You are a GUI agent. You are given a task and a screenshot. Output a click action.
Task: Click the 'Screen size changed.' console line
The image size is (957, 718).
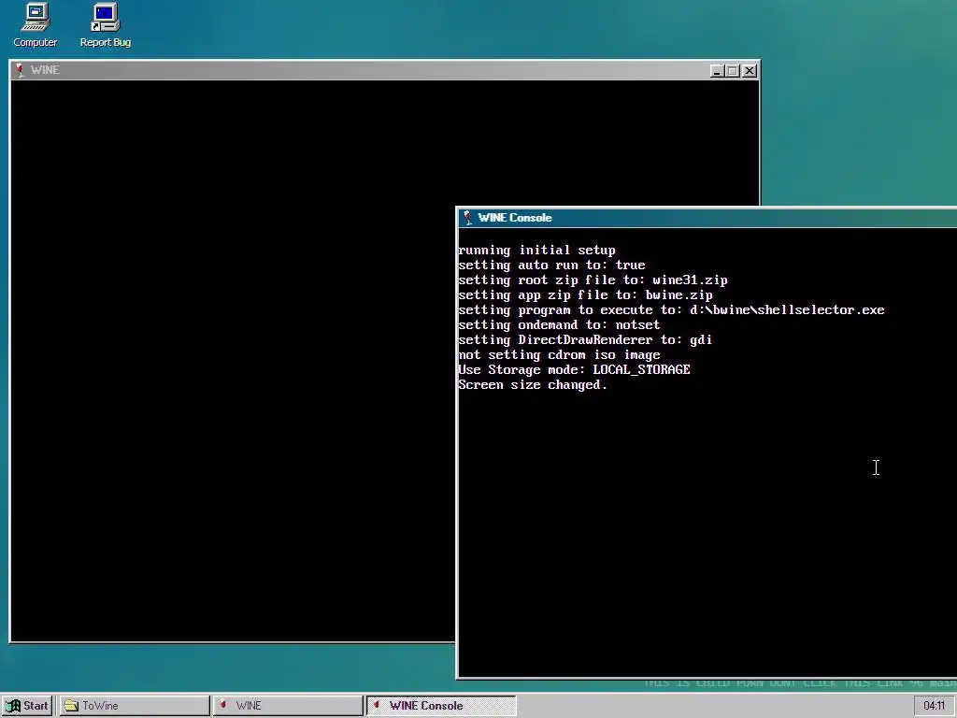pos(533,384)
